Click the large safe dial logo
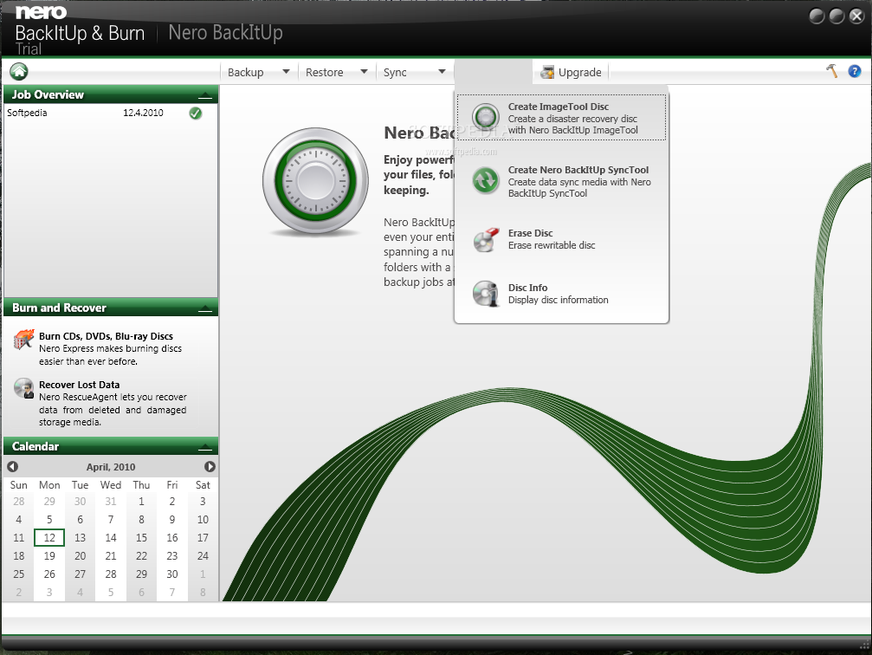Viewport: 872px width, 655px height. tap(315, 181)
